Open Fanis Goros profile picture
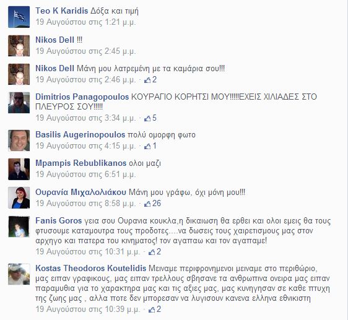Screen dimensions: 348x320 point(19,227)
